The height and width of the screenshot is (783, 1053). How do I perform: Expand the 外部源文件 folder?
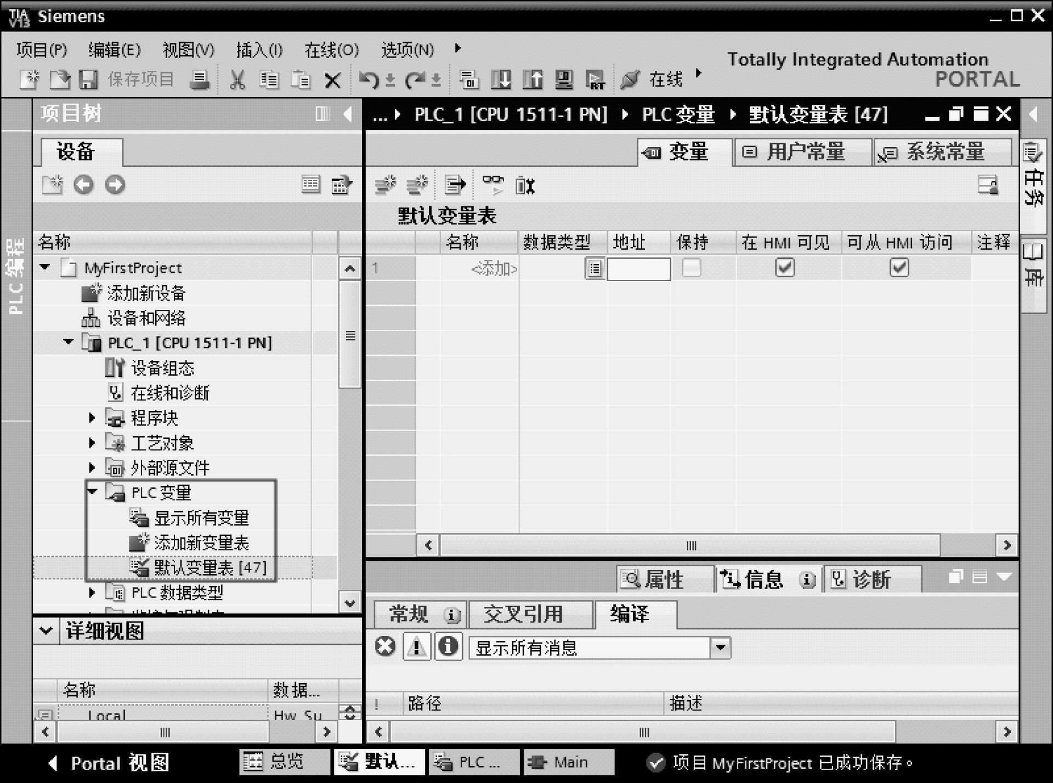click(x=92, y=467)
